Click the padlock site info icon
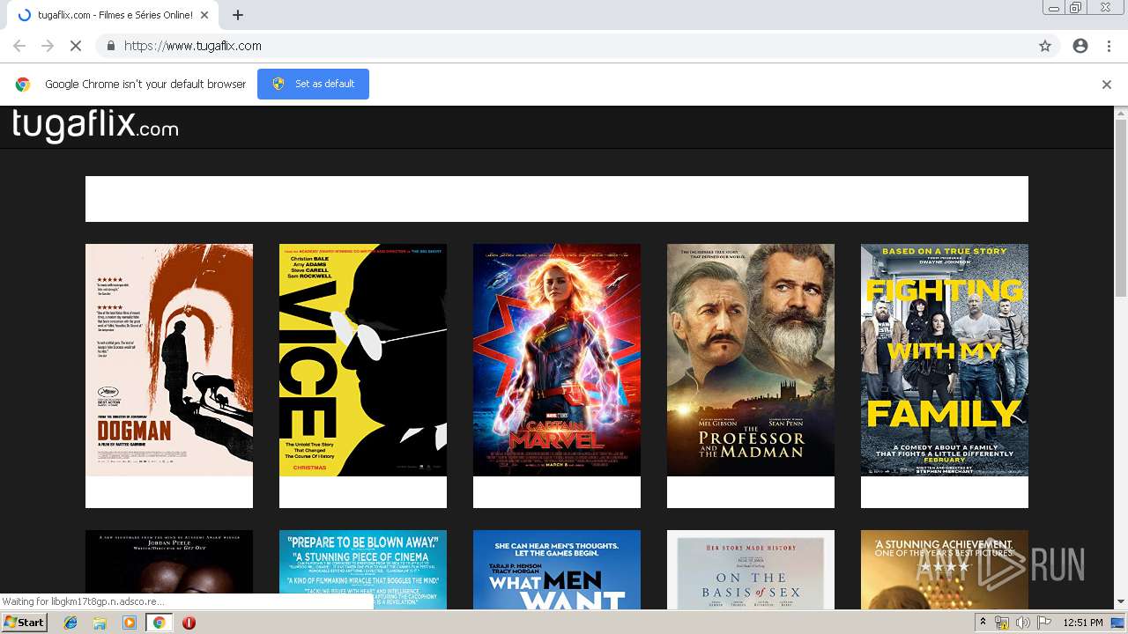 click(110, 46)
